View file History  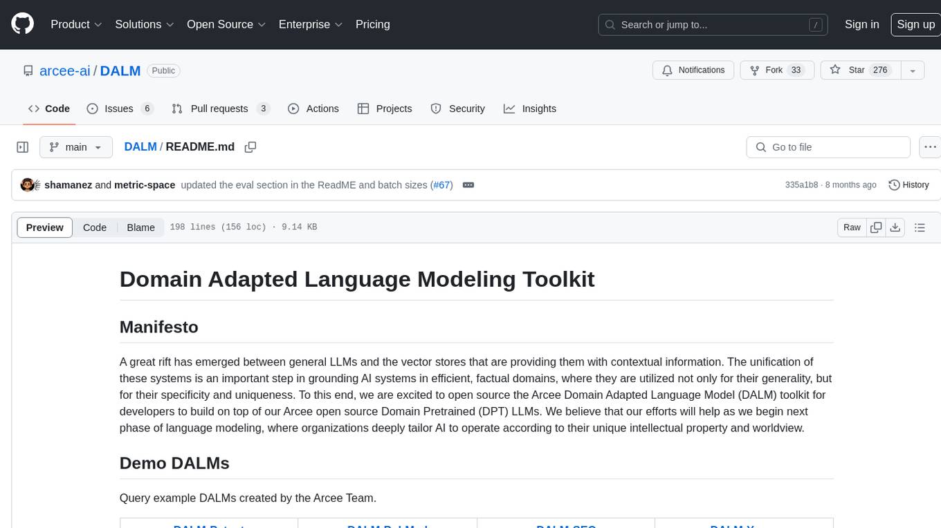908,185
